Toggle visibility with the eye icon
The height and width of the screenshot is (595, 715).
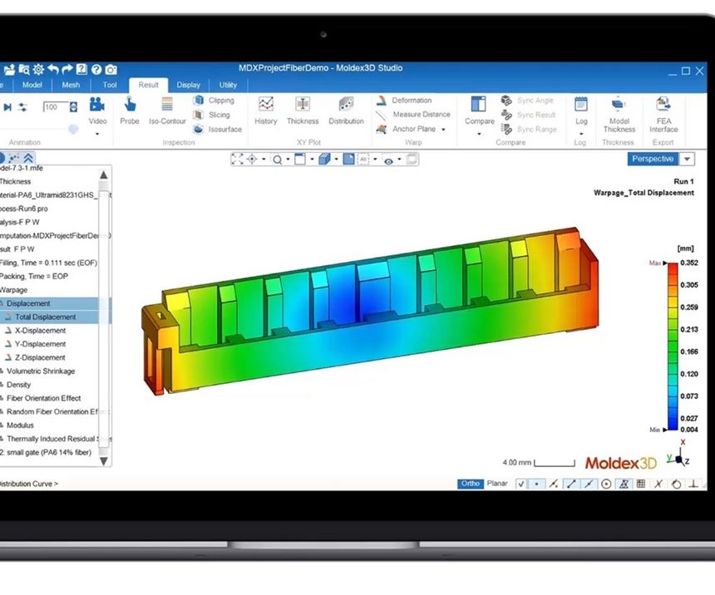click(388, 160)
